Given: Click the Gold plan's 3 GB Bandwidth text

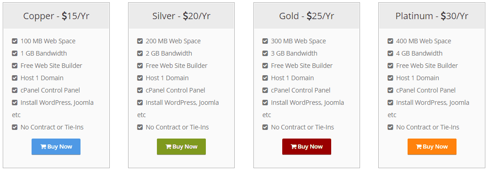Looking at the screenshot, I should [x=294, y=53].
